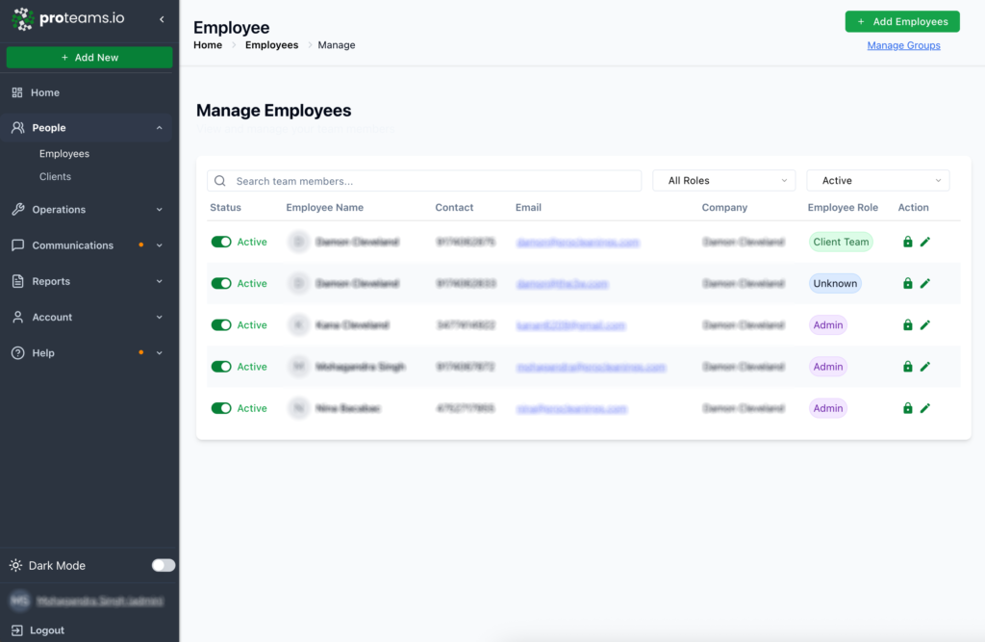
Task: Collapse the sidebar using the chevron arrow
Action: point(161,17)
